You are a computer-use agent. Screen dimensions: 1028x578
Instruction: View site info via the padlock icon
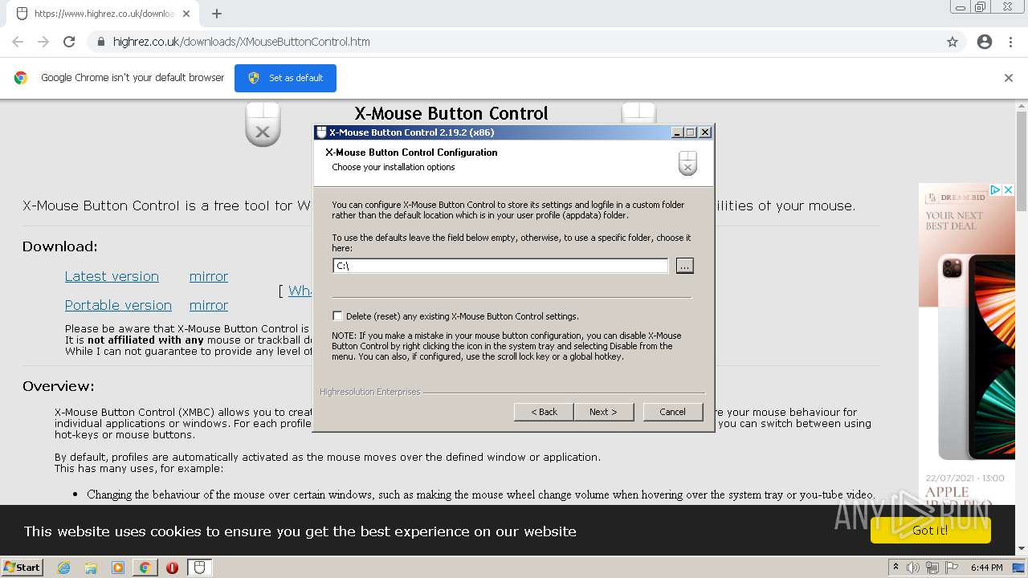click(x=101, y=42)
